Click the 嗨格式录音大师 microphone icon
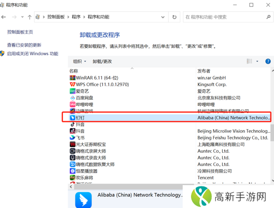This screenshot has width=274, height=208. pos(72,158)
